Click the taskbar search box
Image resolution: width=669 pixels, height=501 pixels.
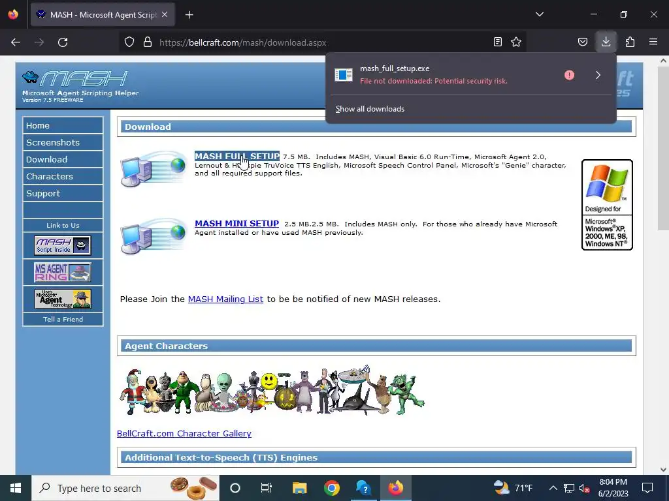click(125, 488)
